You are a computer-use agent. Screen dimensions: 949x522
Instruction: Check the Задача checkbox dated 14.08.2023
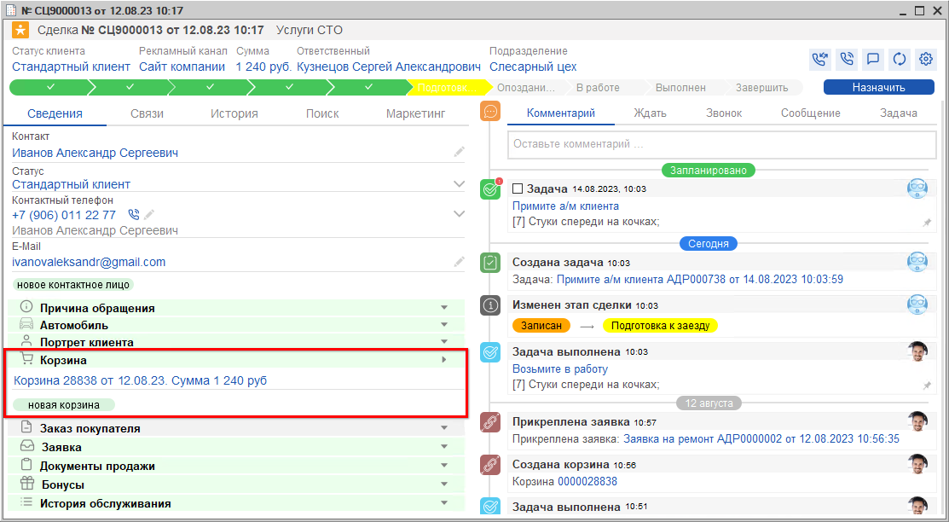click(x=518, y=188)
